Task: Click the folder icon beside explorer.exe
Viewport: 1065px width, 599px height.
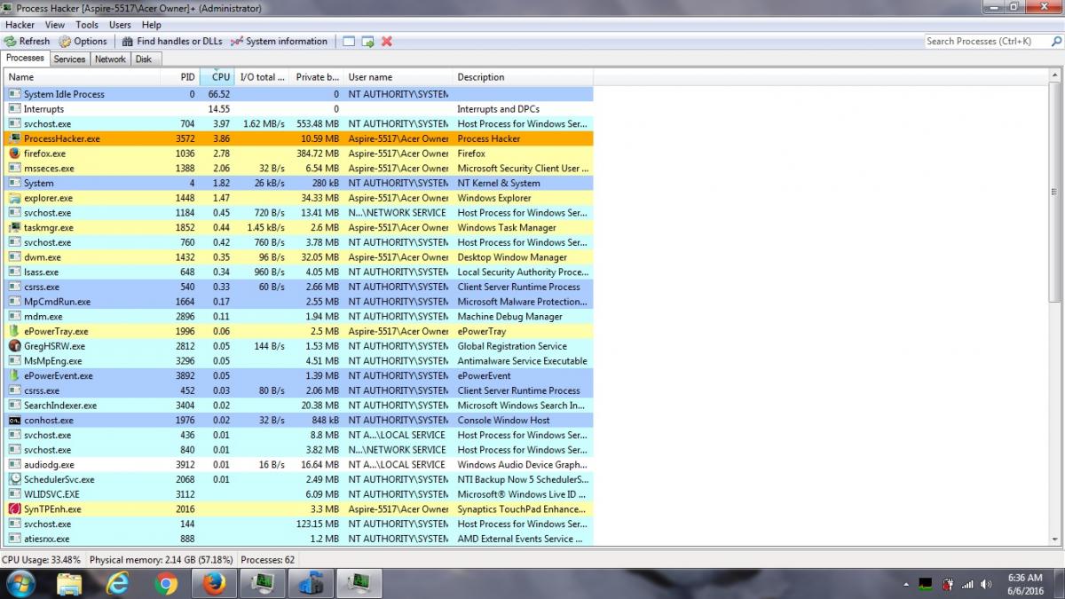Action: coord(14,198)
